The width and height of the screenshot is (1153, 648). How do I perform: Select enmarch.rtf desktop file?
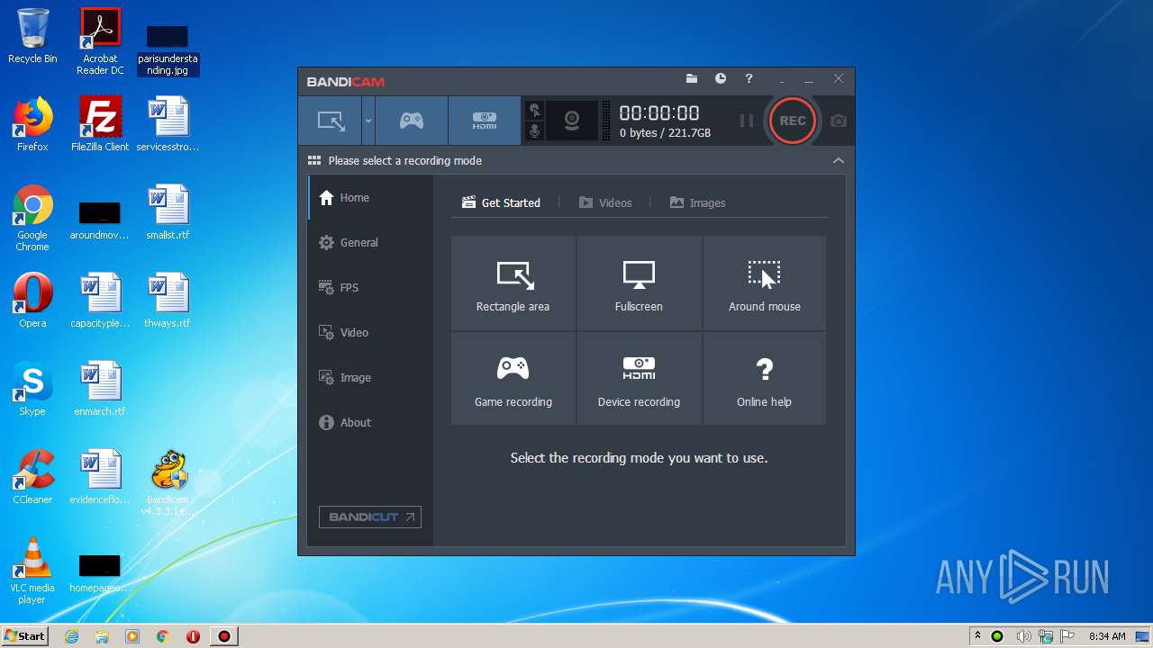[x=100, y=389]
